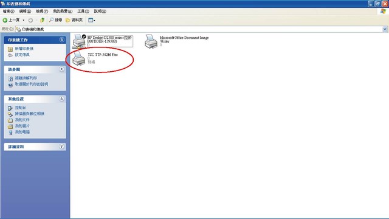Select the HP Deskjet D2300 series printer icon
The width and height of the screenshot is (389, 219).
79,41
